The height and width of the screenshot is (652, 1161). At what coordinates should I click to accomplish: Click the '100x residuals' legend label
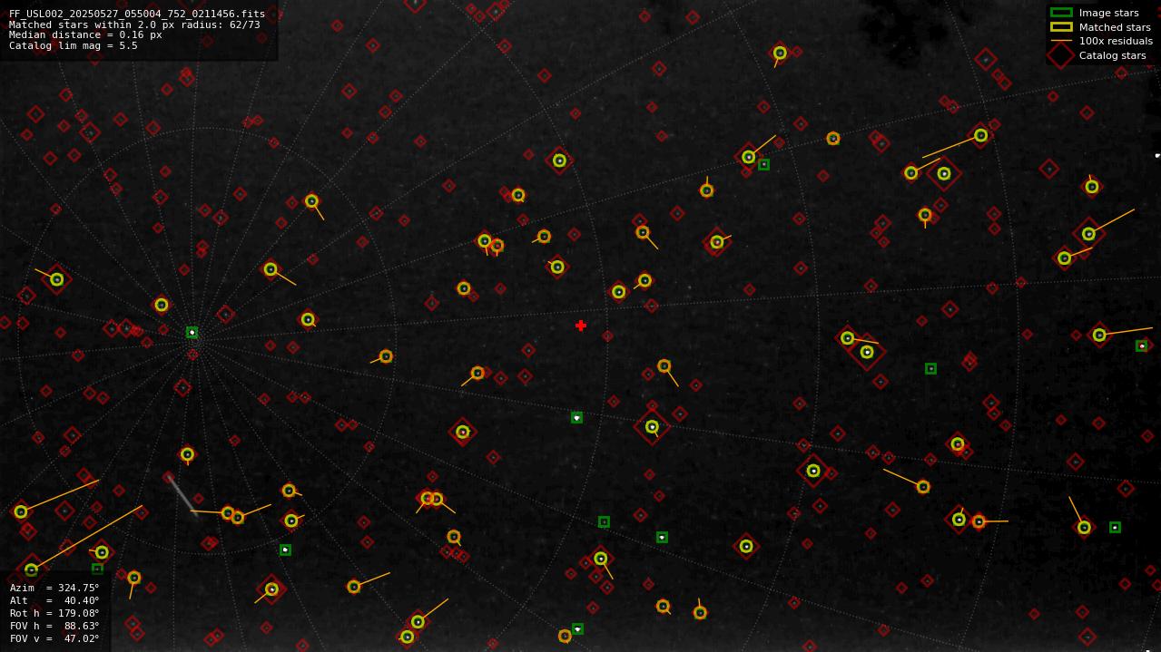(x=1116, y=41)
